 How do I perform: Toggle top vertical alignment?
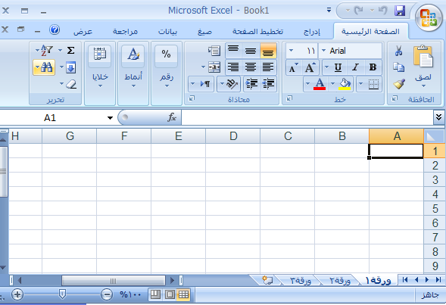pos(233,51)
